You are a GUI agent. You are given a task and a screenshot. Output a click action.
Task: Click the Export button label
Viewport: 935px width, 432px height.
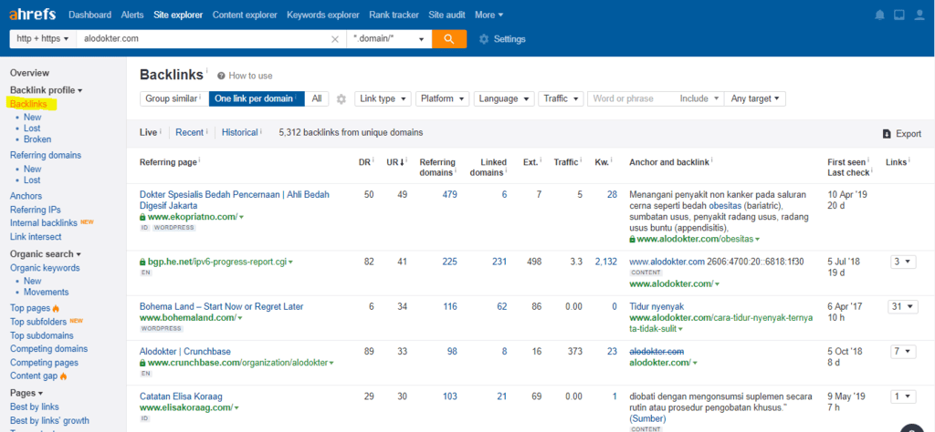pos(909,134)
